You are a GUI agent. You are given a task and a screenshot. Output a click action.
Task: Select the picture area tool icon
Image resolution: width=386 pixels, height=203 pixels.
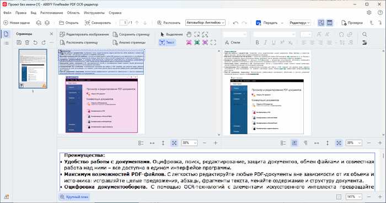tap(189, 42)
